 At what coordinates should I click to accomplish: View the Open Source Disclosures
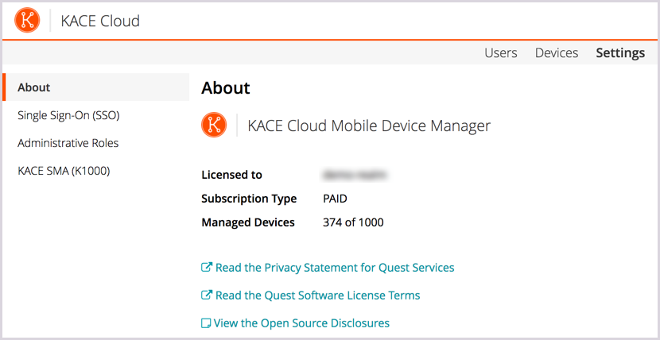(302, 323)
